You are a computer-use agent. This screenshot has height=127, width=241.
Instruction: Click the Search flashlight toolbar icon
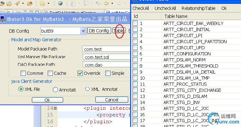pyautogui.click(x=17, y=3)
